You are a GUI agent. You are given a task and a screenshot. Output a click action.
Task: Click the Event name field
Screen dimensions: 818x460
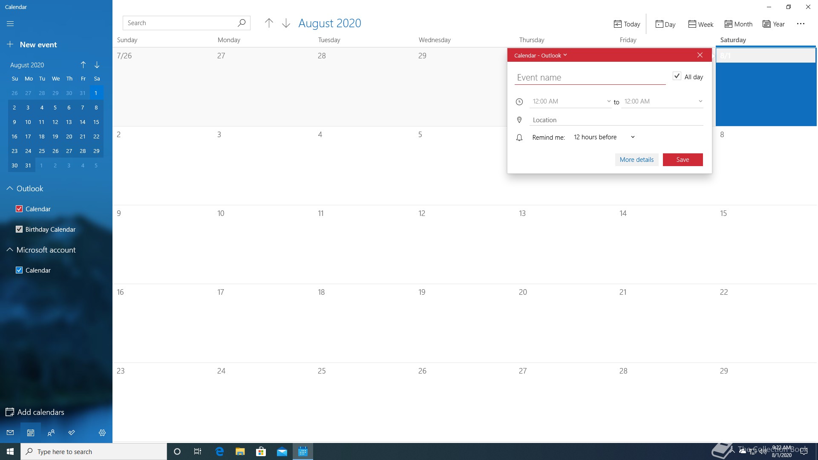tap(590, 78)
